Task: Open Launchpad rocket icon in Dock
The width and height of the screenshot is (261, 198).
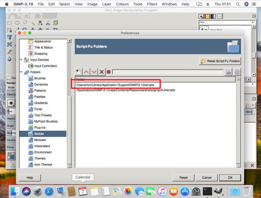Action: pos(37,191)
